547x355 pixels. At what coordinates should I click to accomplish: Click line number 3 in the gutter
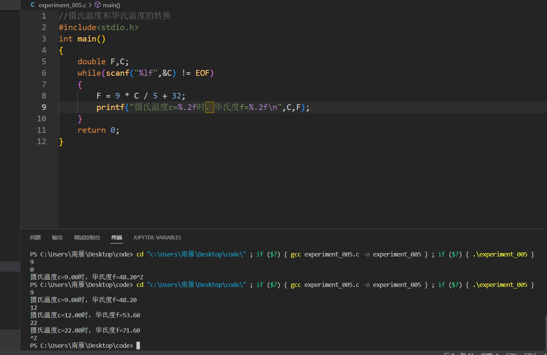[44, 39]
